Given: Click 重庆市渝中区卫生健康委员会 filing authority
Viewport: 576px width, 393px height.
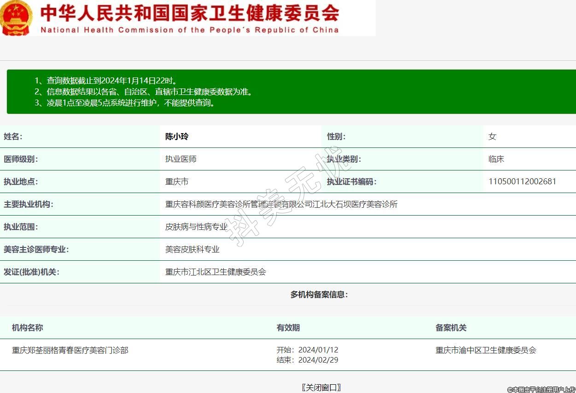Looking at the screenshot, I should (486, 350).
